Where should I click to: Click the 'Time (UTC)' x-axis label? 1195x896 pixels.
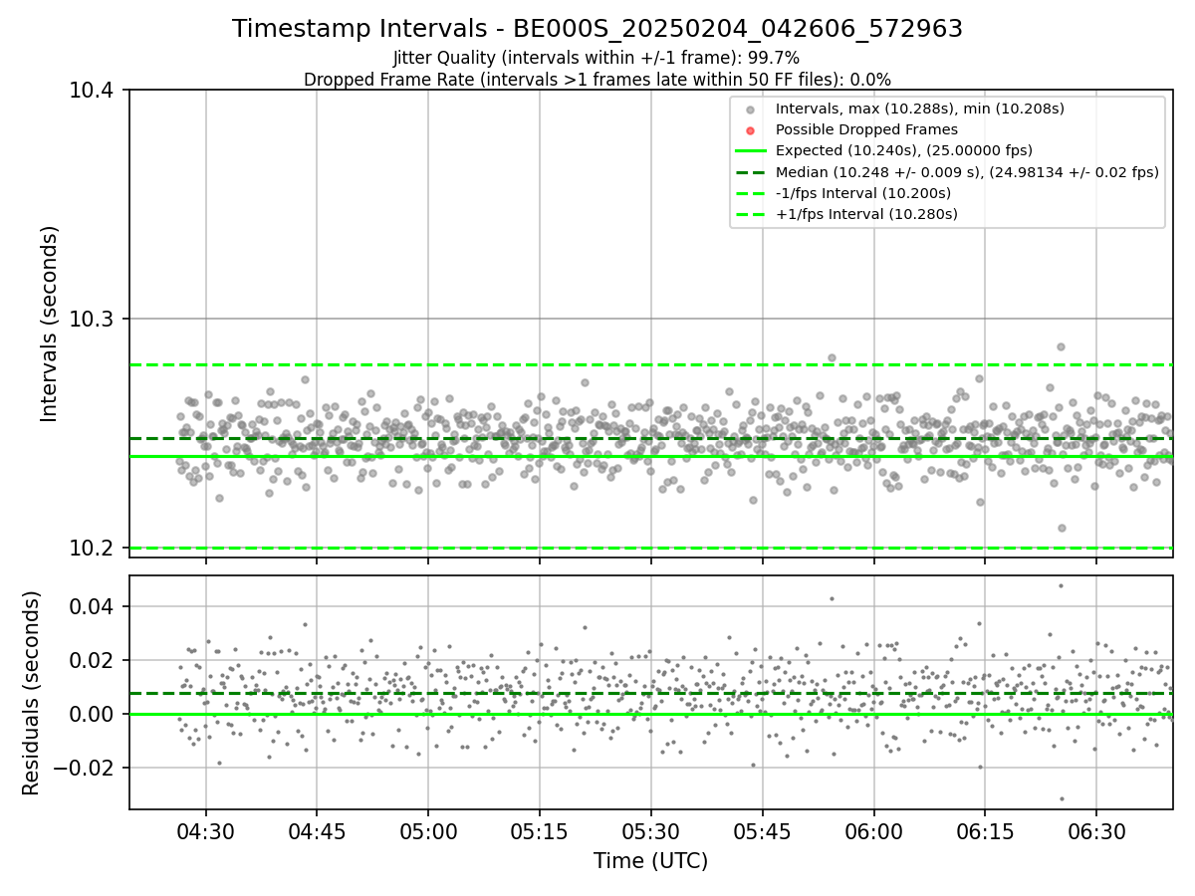650,861
